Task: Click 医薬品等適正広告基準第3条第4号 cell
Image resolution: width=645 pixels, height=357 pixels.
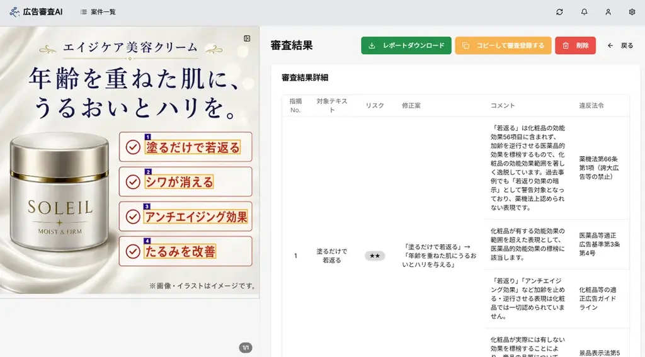Action: coord(600,244)
